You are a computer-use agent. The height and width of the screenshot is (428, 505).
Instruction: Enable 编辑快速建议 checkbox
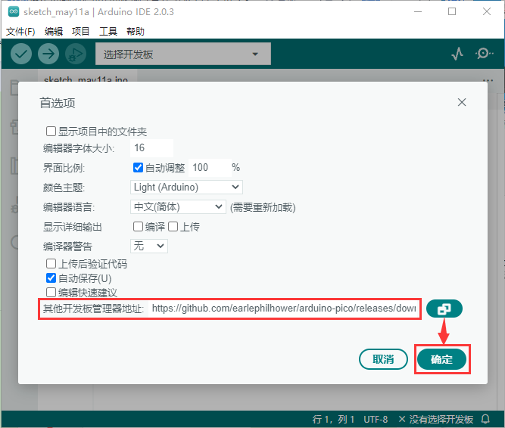(51, 293)
